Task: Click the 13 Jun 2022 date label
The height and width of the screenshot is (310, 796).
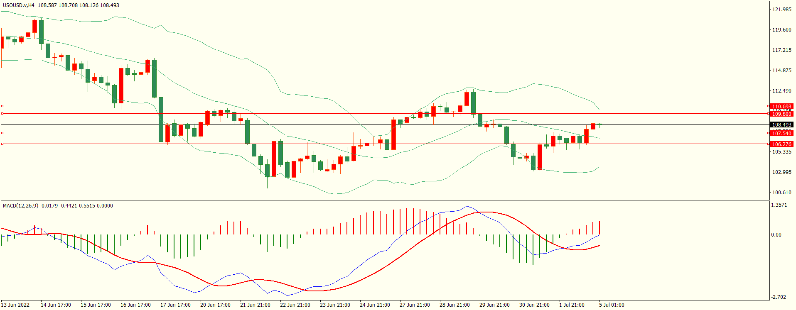Action: pyautogui.click(x=15, y=305)
